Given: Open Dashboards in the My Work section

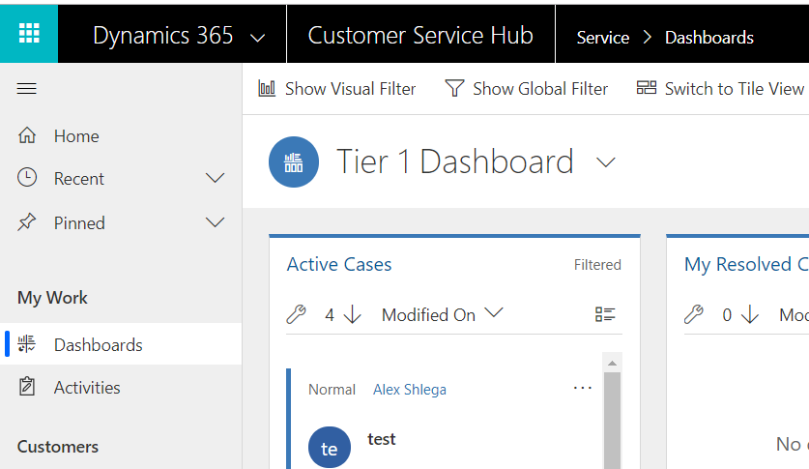Looking at the screenshot, I should [121, 344].
